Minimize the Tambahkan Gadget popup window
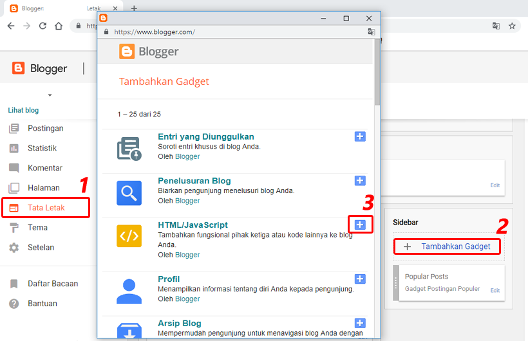Viewport: 528px width, 341px height. click(323, 18)
